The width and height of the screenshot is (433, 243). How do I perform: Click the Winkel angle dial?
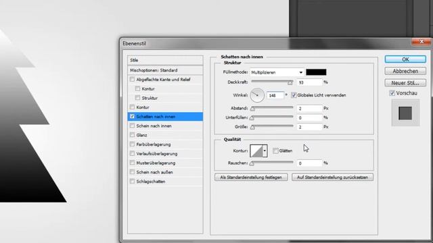(257, 95)
